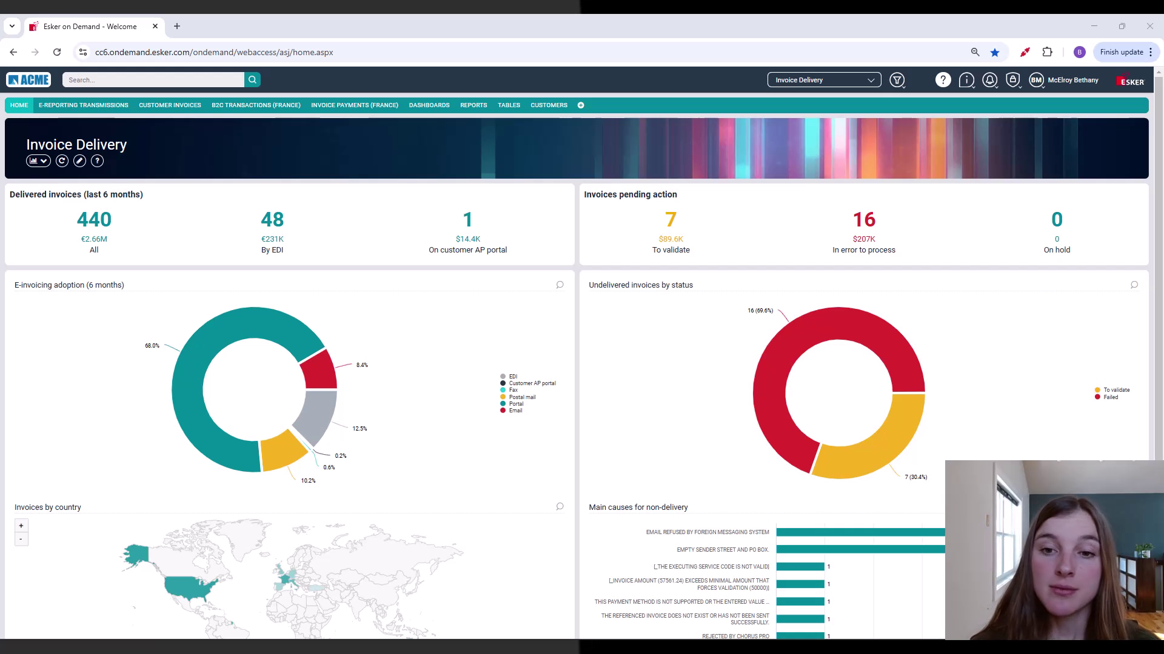Toggle the Email legend entry in adoption chart
This screenshot has height=654, width=1164.
click(x=515, y=411)
